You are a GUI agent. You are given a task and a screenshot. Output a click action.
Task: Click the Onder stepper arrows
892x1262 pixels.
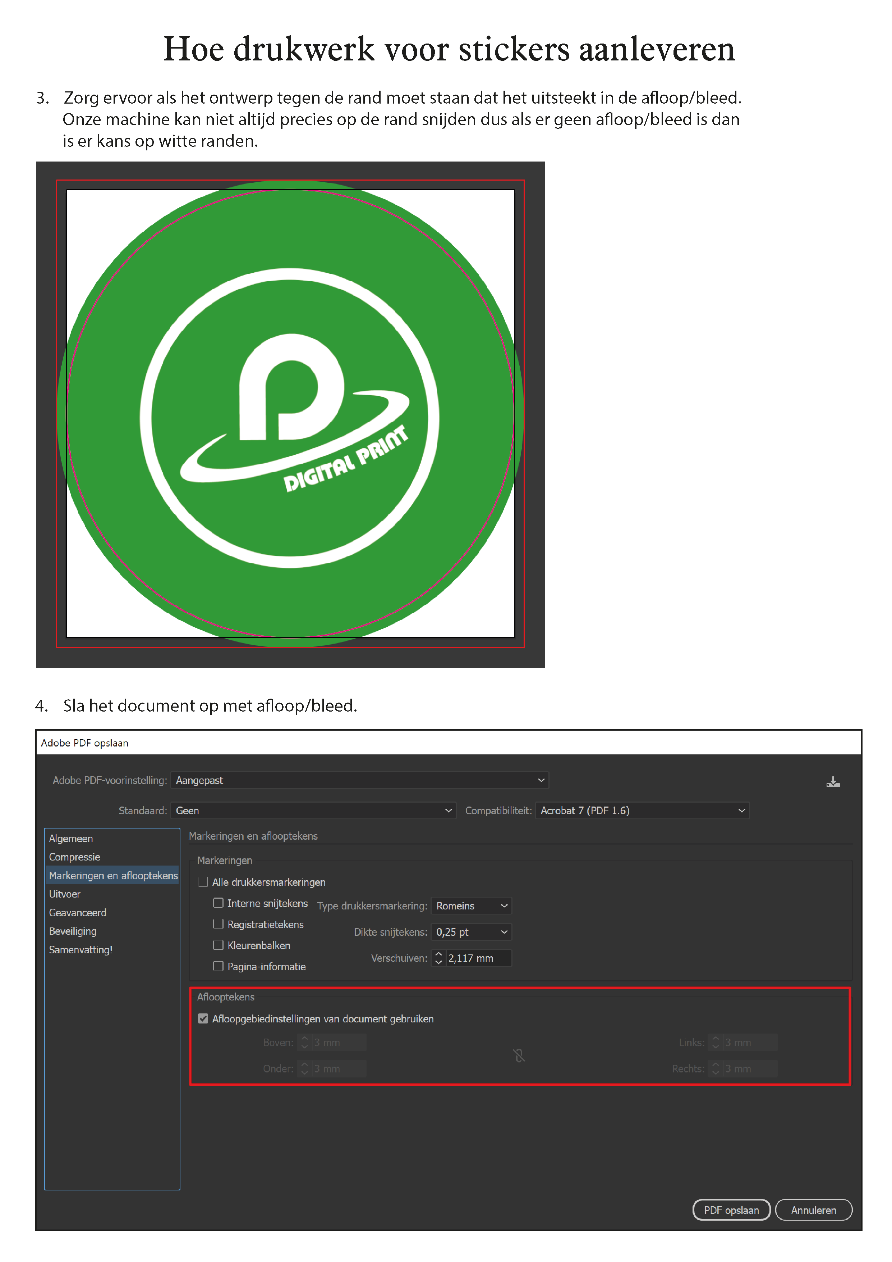[304, 1068]
